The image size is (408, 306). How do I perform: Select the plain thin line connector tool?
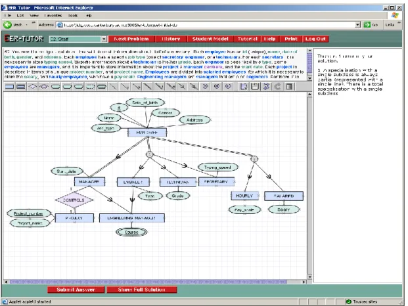click(x=113, y=87)
